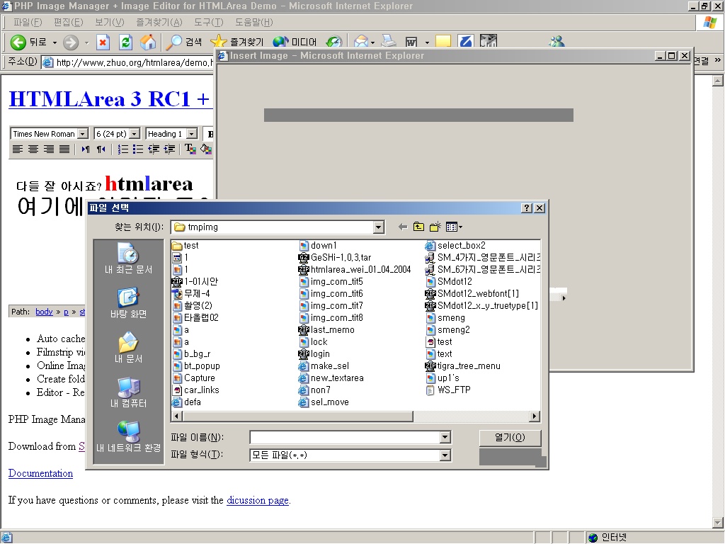Screen dimensions: 725x544
Task: Click the History icon in IE toolbar
Action: 334,42
